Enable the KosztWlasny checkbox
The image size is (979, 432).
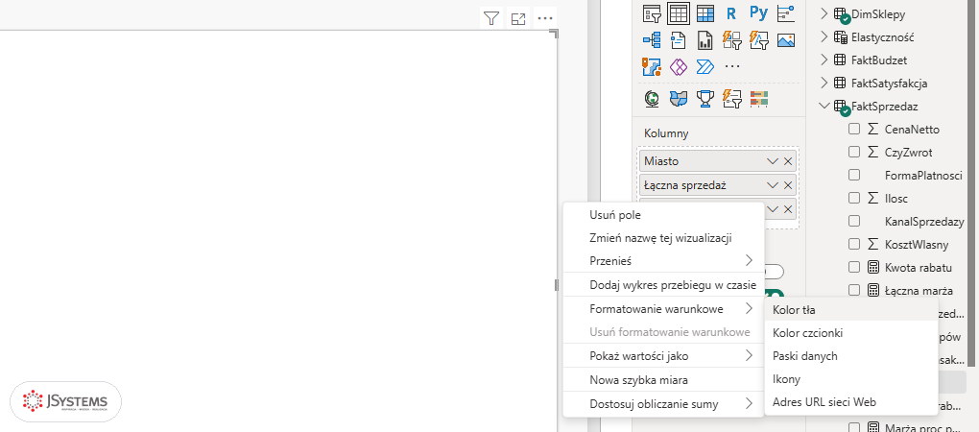tap(854, 245)
